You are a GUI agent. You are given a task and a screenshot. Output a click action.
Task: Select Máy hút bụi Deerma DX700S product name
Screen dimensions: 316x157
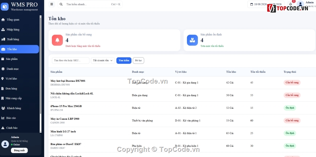pos(68,81)
